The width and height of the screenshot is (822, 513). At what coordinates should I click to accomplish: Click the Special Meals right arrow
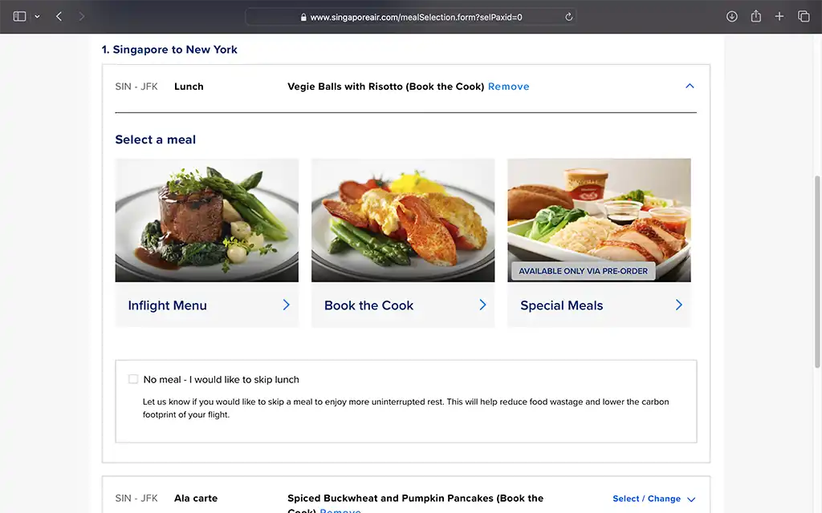click(679, 305)
